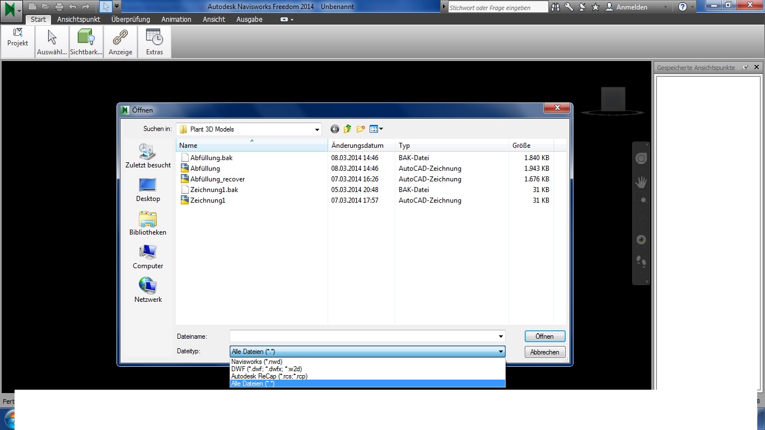Sort files by Name column header
Screen dimensions: 765x430
tap(252, 146)
